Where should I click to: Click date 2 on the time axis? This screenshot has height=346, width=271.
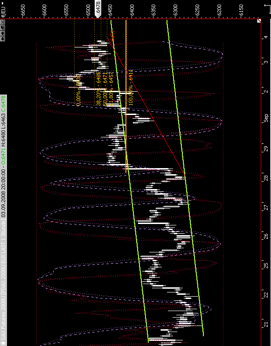pos(266,91)
